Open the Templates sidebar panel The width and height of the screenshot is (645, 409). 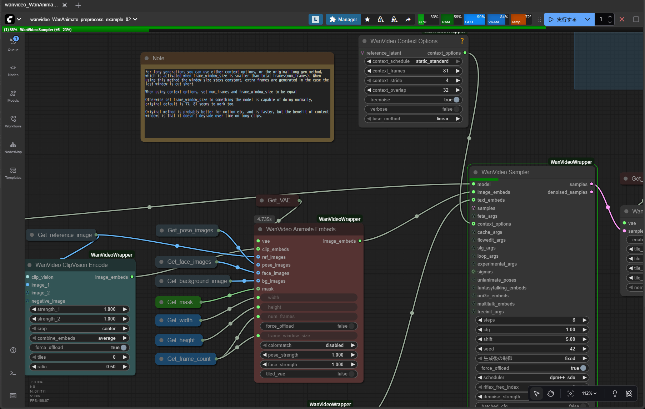pyautogui.click(x=13, y=173)
